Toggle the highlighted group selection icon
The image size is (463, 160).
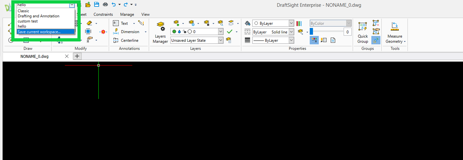click(x=376, y=40)
